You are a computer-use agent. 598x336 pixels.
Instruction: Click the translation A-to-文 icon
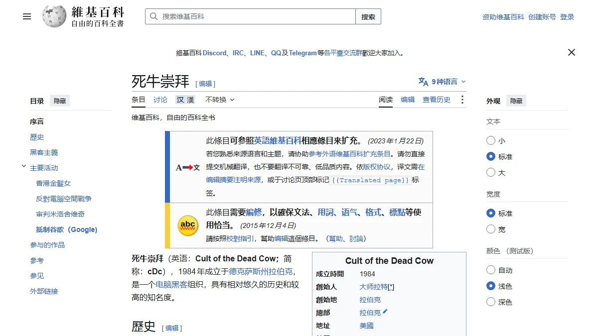tap(188, 168)
